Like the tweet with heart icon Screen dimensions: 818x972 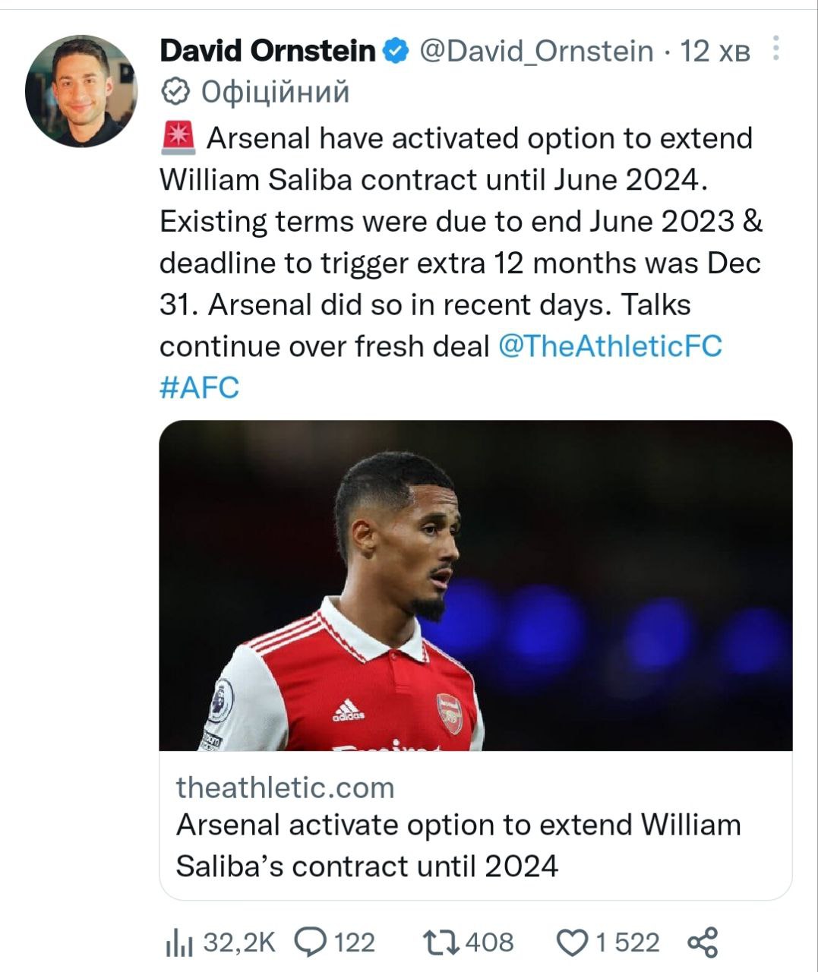[x=572, y=943]
